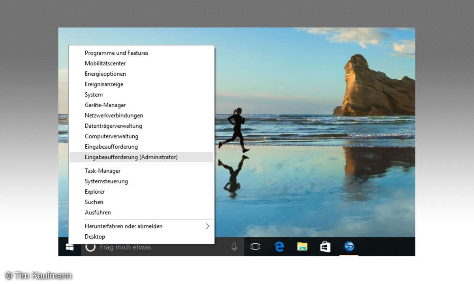Open Geräte-Manager
Viewport: 474px width, 284px height.
coord(141,105)
